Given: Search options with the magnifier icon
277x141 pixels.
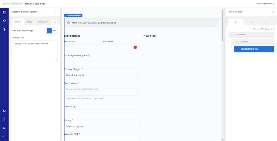Looking at the screenshot, I should pos(55,22).
